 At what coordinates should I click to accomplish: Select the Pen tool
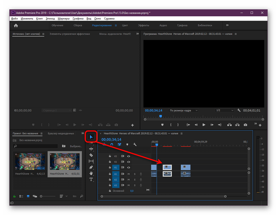tap(91, 167)
